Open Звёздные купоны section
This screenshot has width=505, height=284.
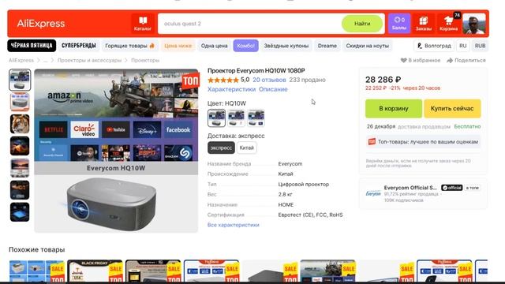[x=286, y=46]
